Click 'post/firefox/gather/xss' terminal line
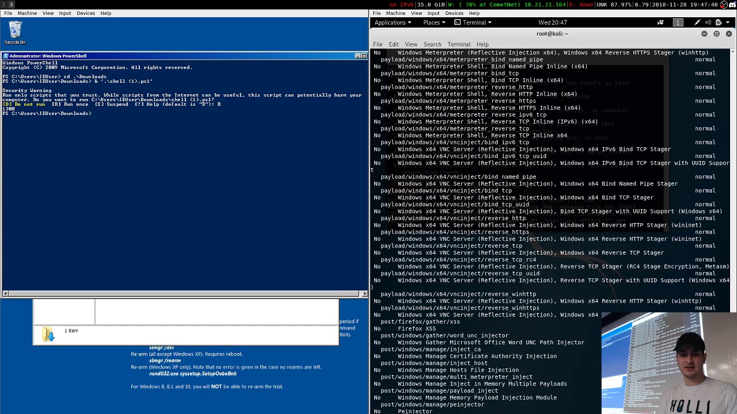The height and width of the screenshot is (414, 737). coord(420,321)
